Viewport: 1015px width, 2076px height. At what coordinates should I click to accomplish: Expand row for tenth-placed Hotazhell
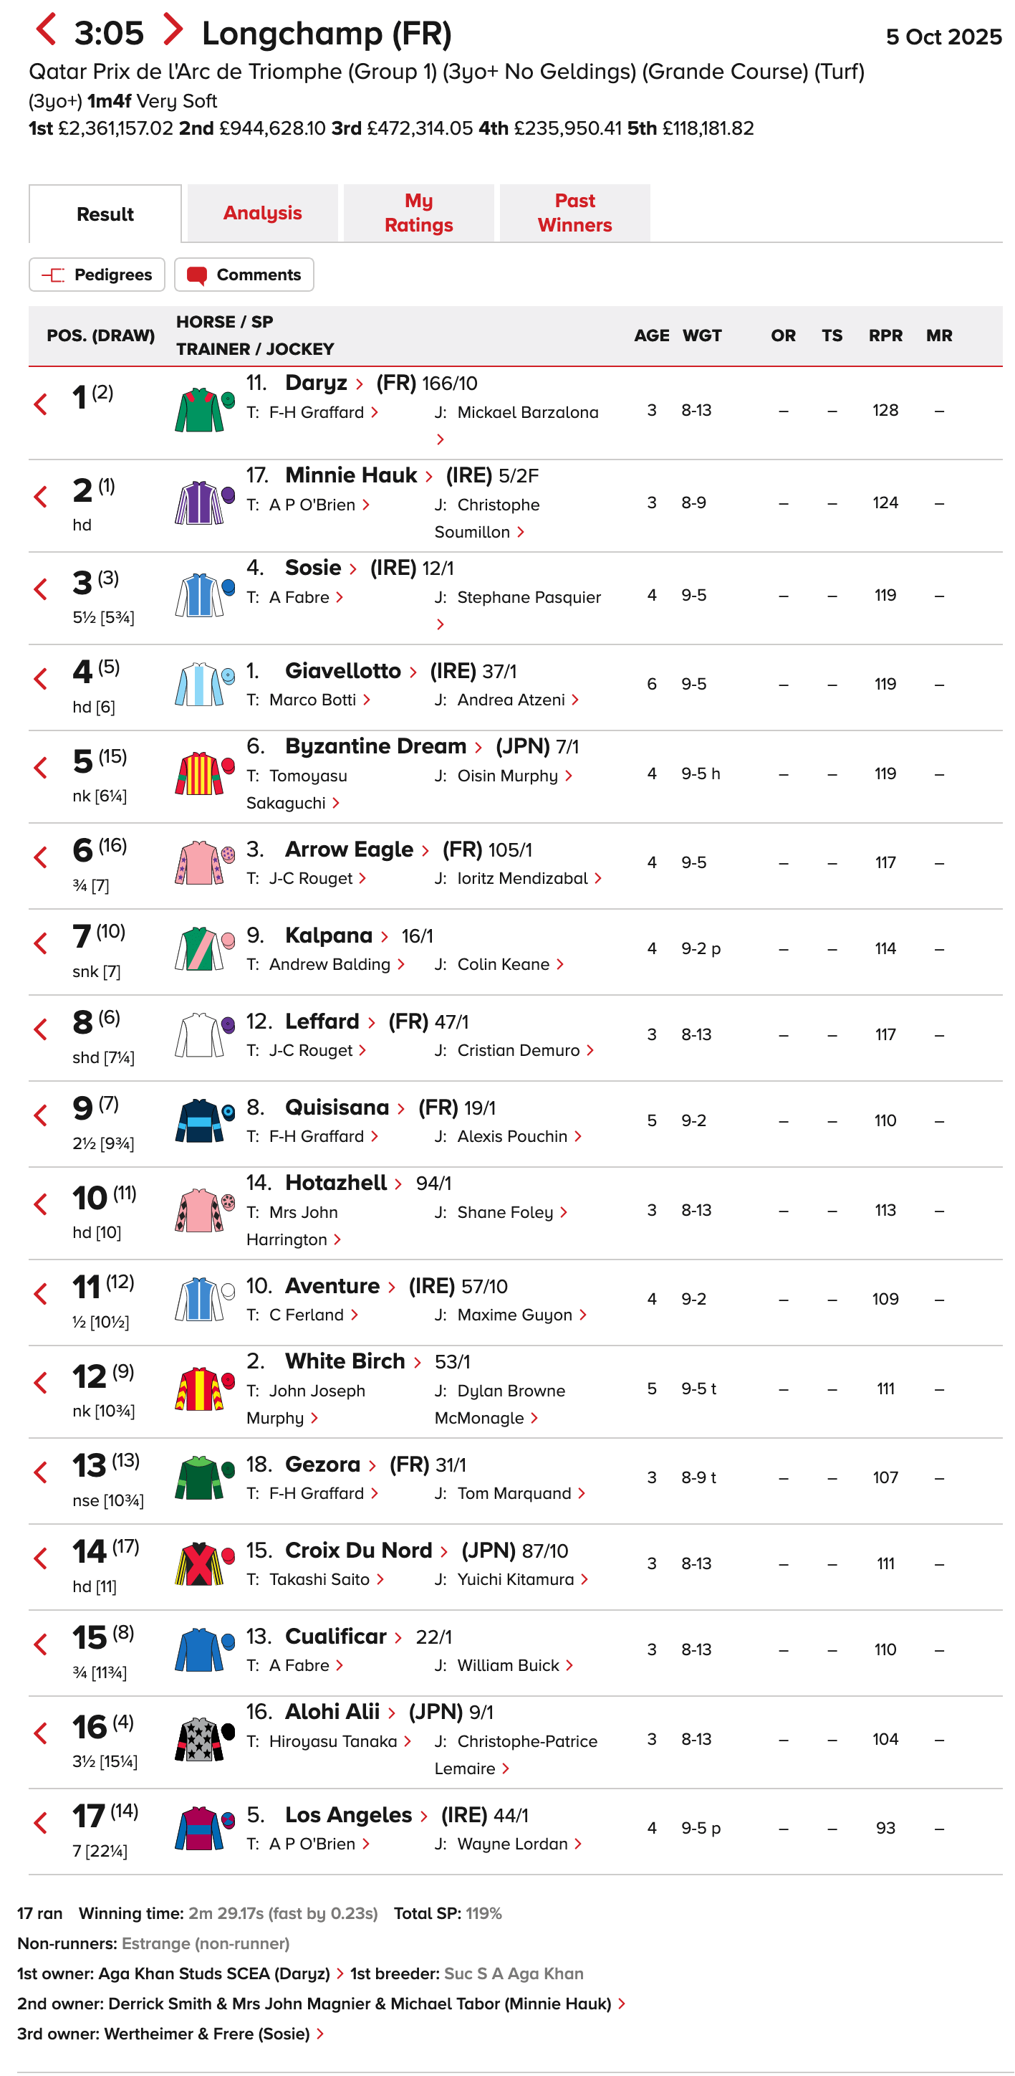tap(41, 1205)
